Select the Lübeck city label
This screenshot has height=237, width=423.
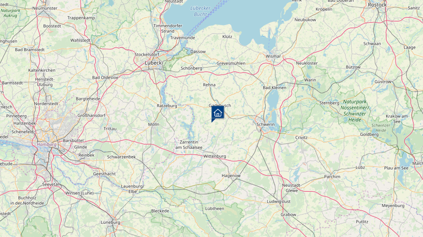tap(153, 63)
